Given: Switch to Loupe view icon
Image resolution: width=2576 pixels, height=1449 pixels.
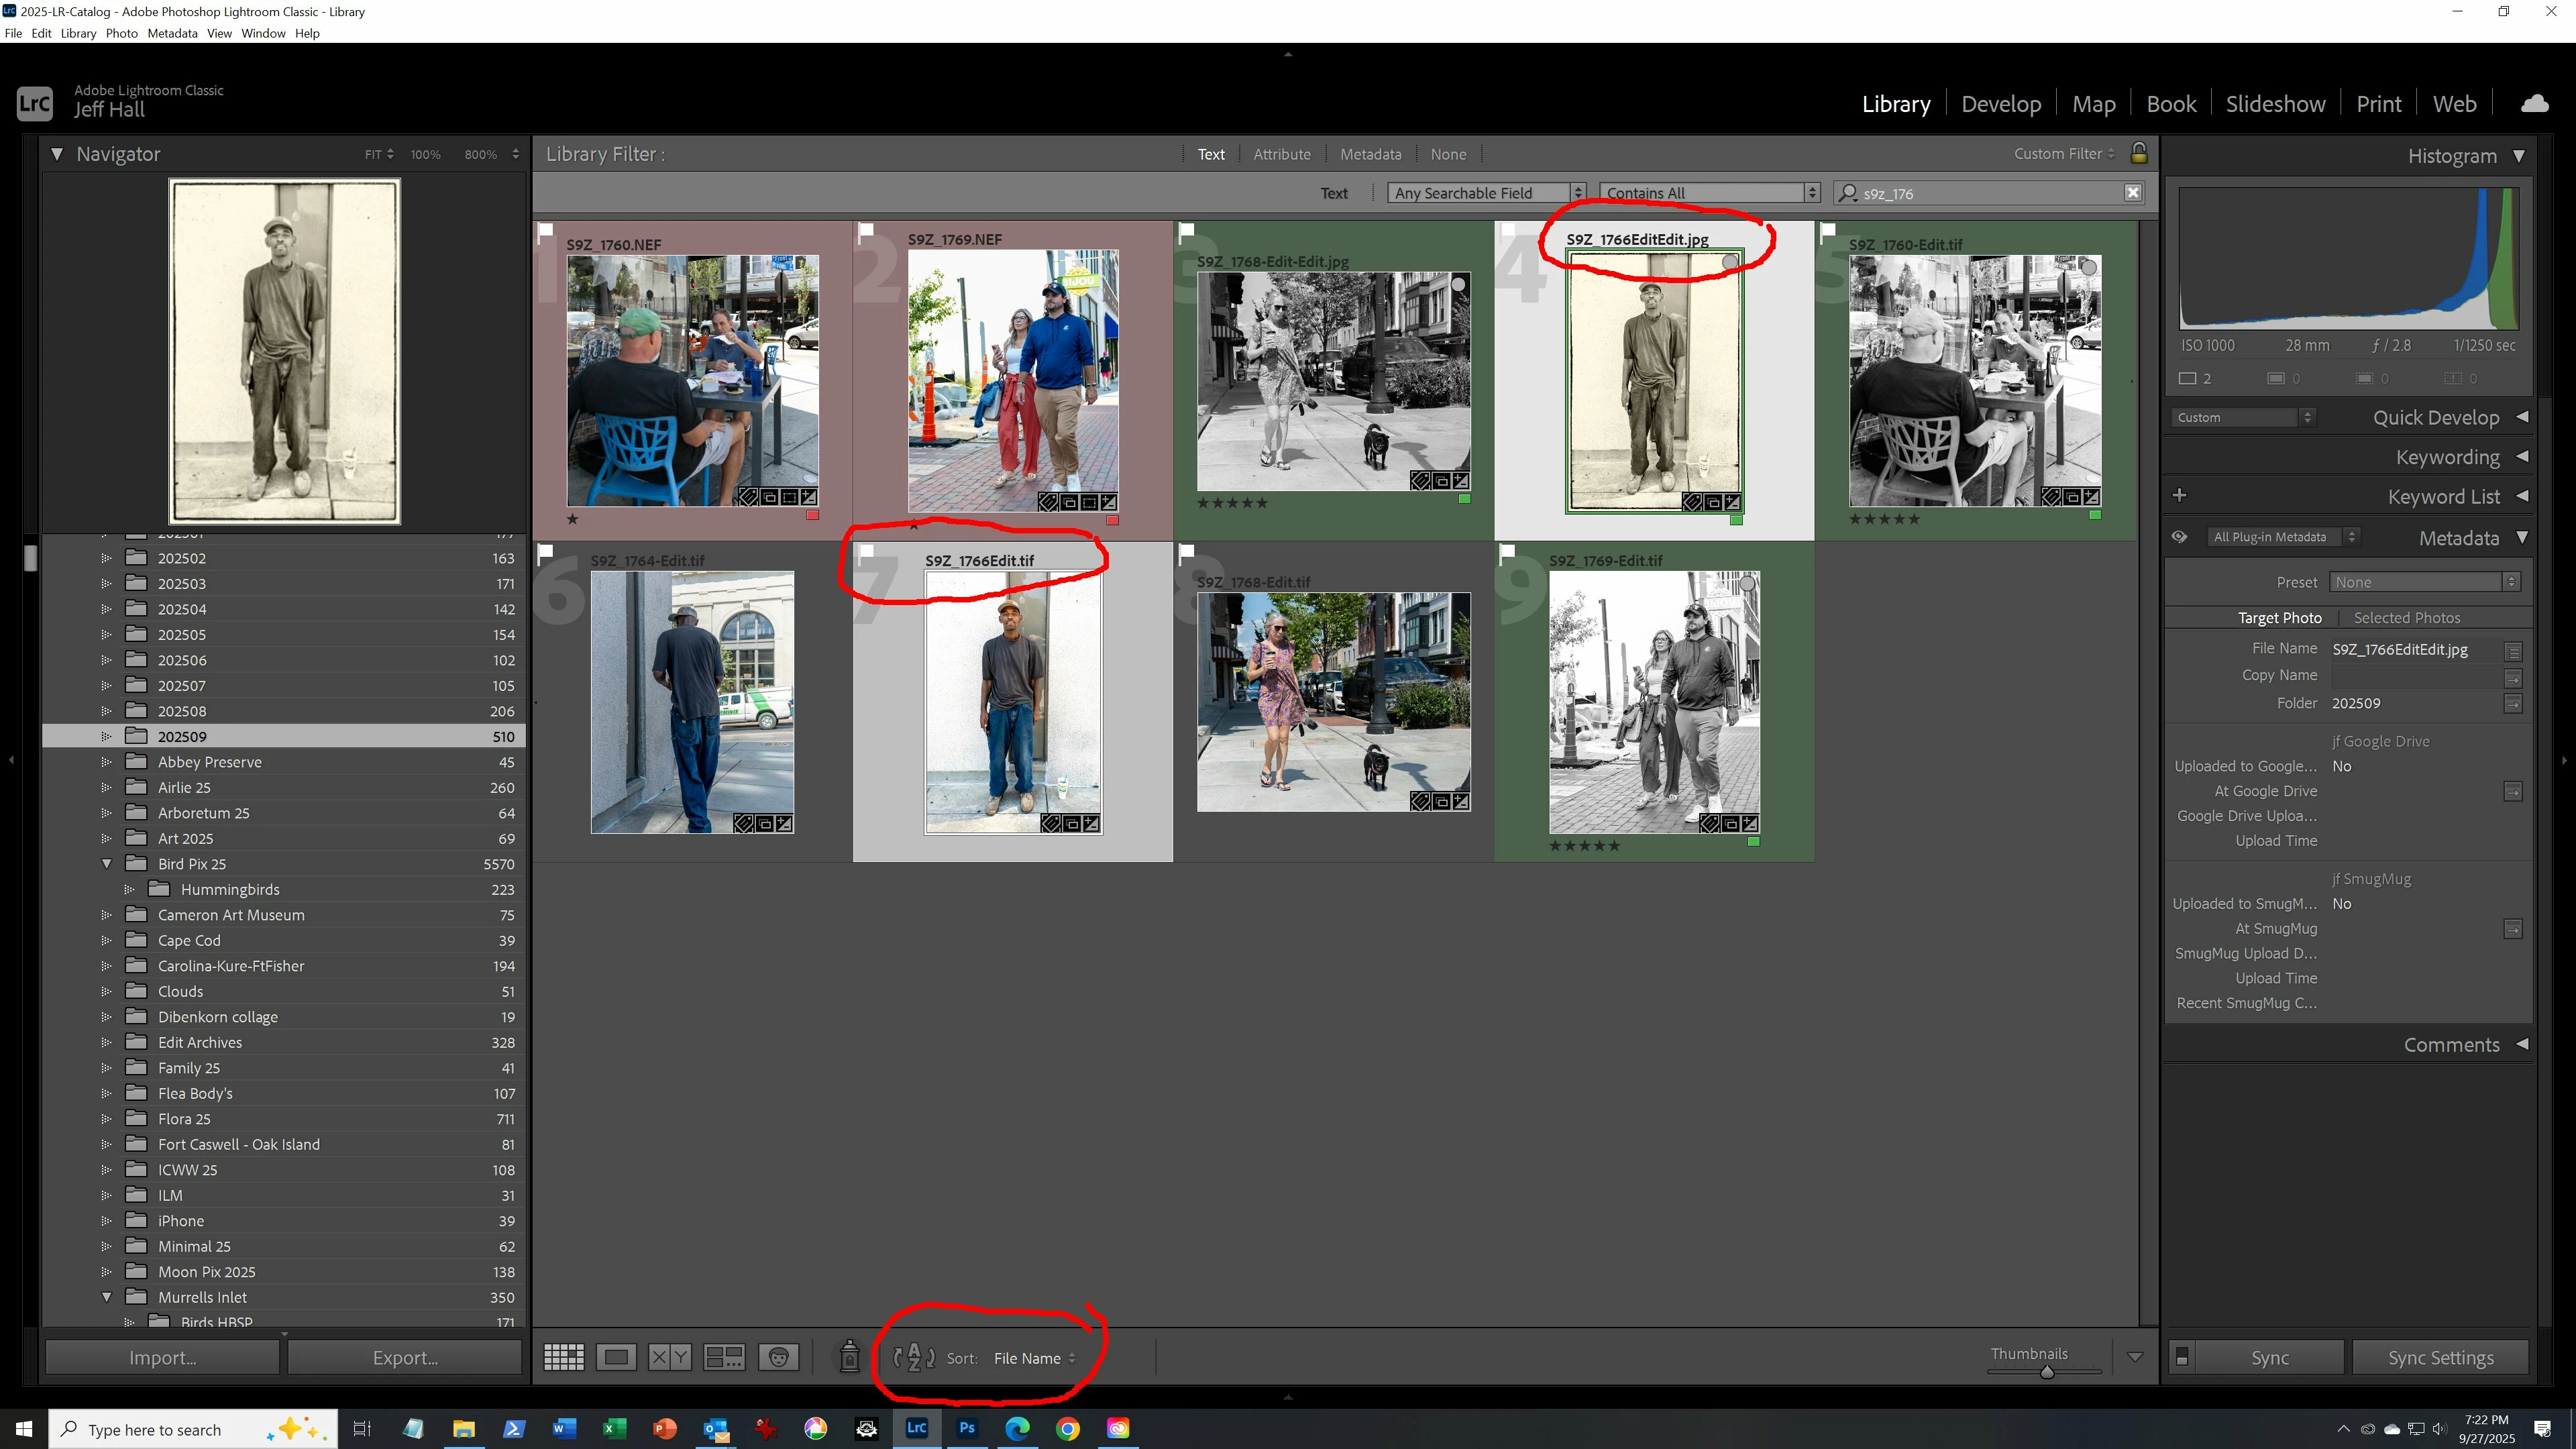Looking at the screenshot, I should 616,1357.
